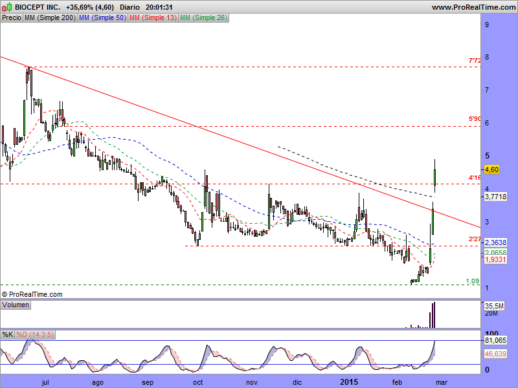Click the 6 on the price axis
518x388 pixels.
(x=487, y=123)
